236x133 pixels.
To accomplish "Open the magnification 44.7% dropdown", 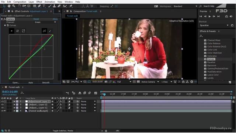I will click(x=76, y=82).
